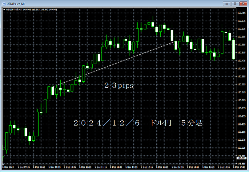Click the '6 Dec 10:55' time label

coord(85,167)
